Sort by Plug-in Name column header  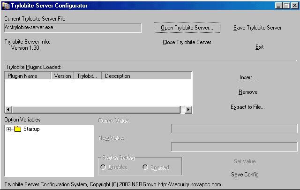pos(28,76)
